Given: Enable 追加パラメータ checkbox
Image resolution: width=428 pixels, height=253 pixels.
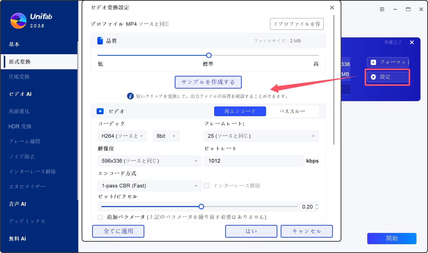Looking at the screenshot, I should [x=100, y=217].
